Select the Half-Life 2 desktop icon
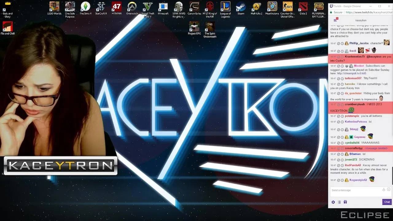This screenshot has width=393, height=221. click(257, 9)
